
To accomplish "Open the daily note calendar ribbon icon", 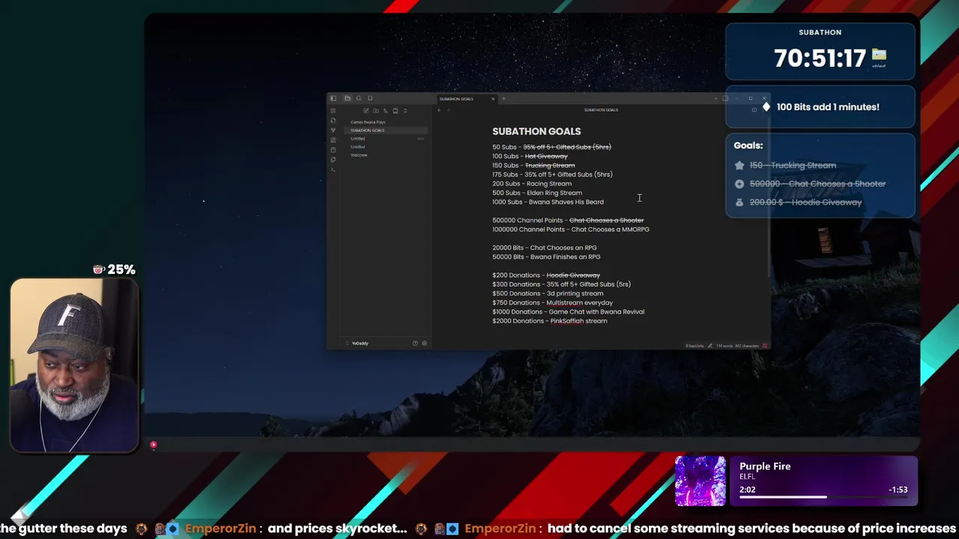I will click(x=333, y=150).
